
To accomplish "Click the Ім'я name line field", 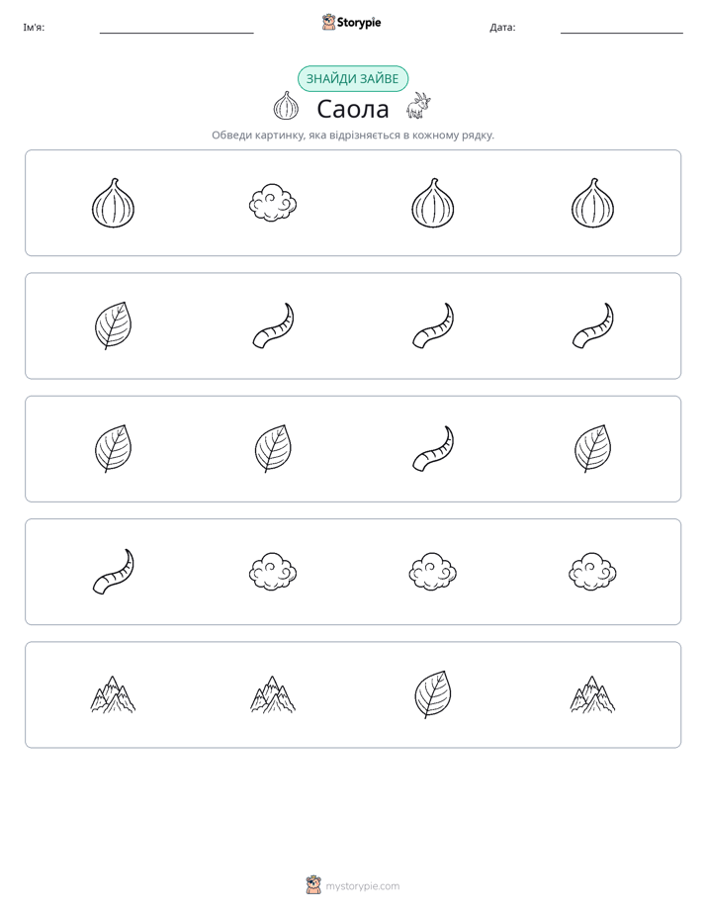I will click(176, 29).
